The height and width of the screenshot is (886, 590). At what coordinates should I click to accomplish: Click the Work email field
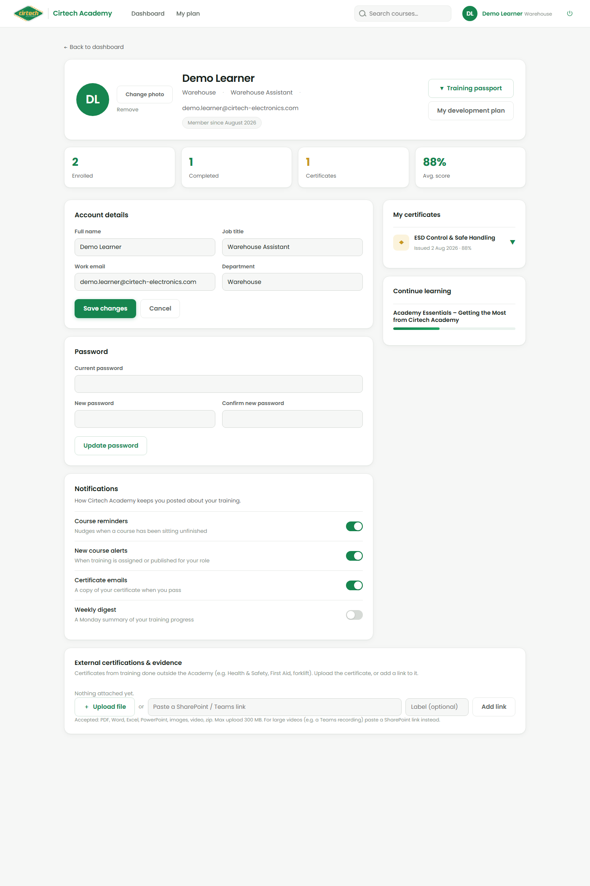[145, 282]
